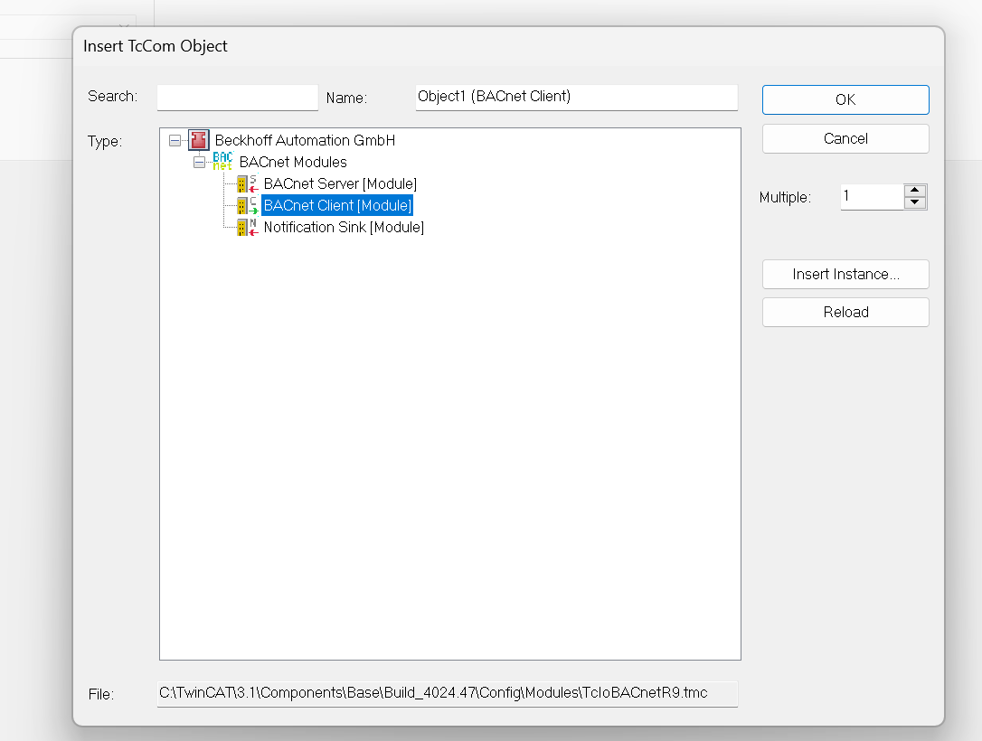The width and height of the screenshot is (982, 741).
Task: Reload the module list
Action: click(845, 312)
